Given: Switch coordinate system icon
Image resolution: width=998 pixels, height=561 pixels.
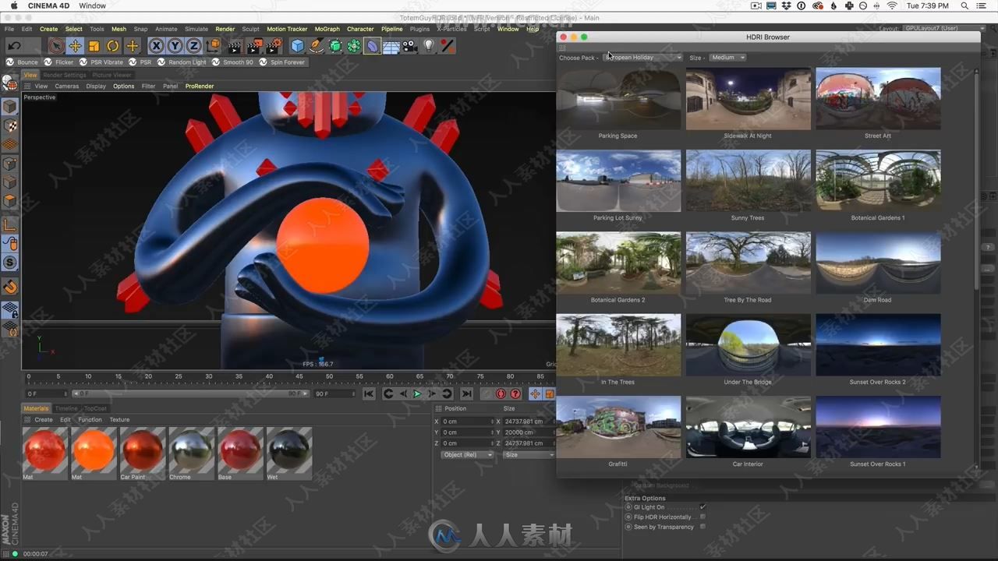Looking at the screenshot, I should pos(213,46).
